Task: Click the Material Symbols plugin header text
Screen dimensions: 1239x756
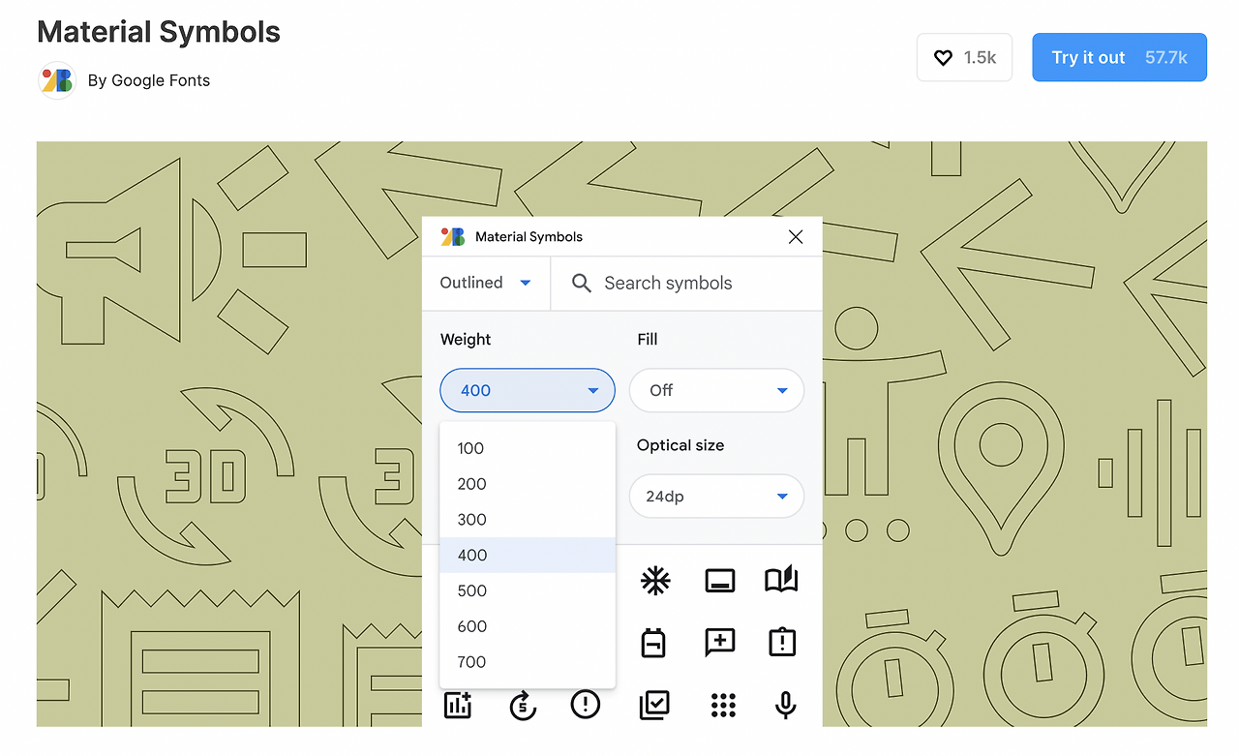Action: click(529, 237)
